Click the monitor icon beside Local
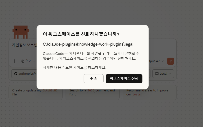The image size is (203, 127). [x=157, y=74]
